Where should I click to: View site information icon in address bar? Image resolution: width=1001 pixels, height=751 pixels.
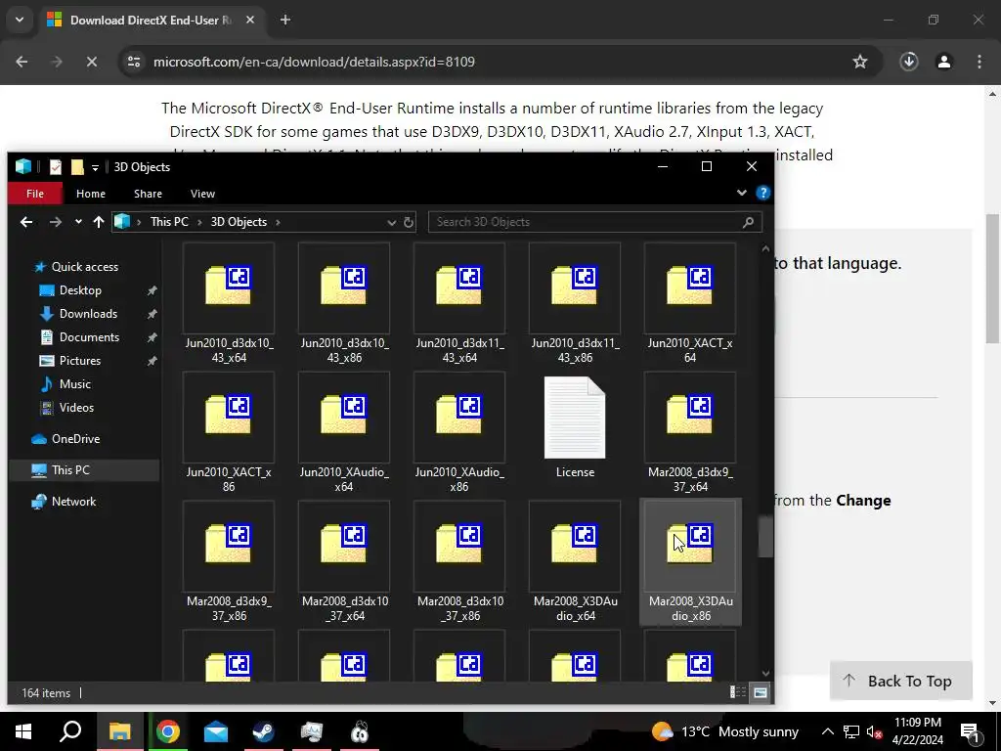(134, 62)
